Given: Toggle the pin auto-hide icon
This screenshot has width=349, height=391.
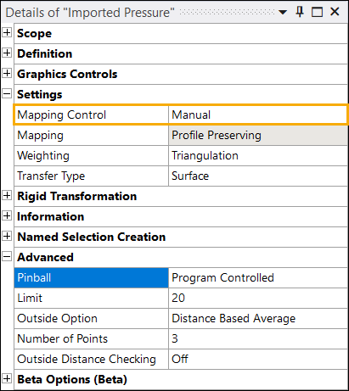Looking at the screenshot, I should (x=300, y=12).
